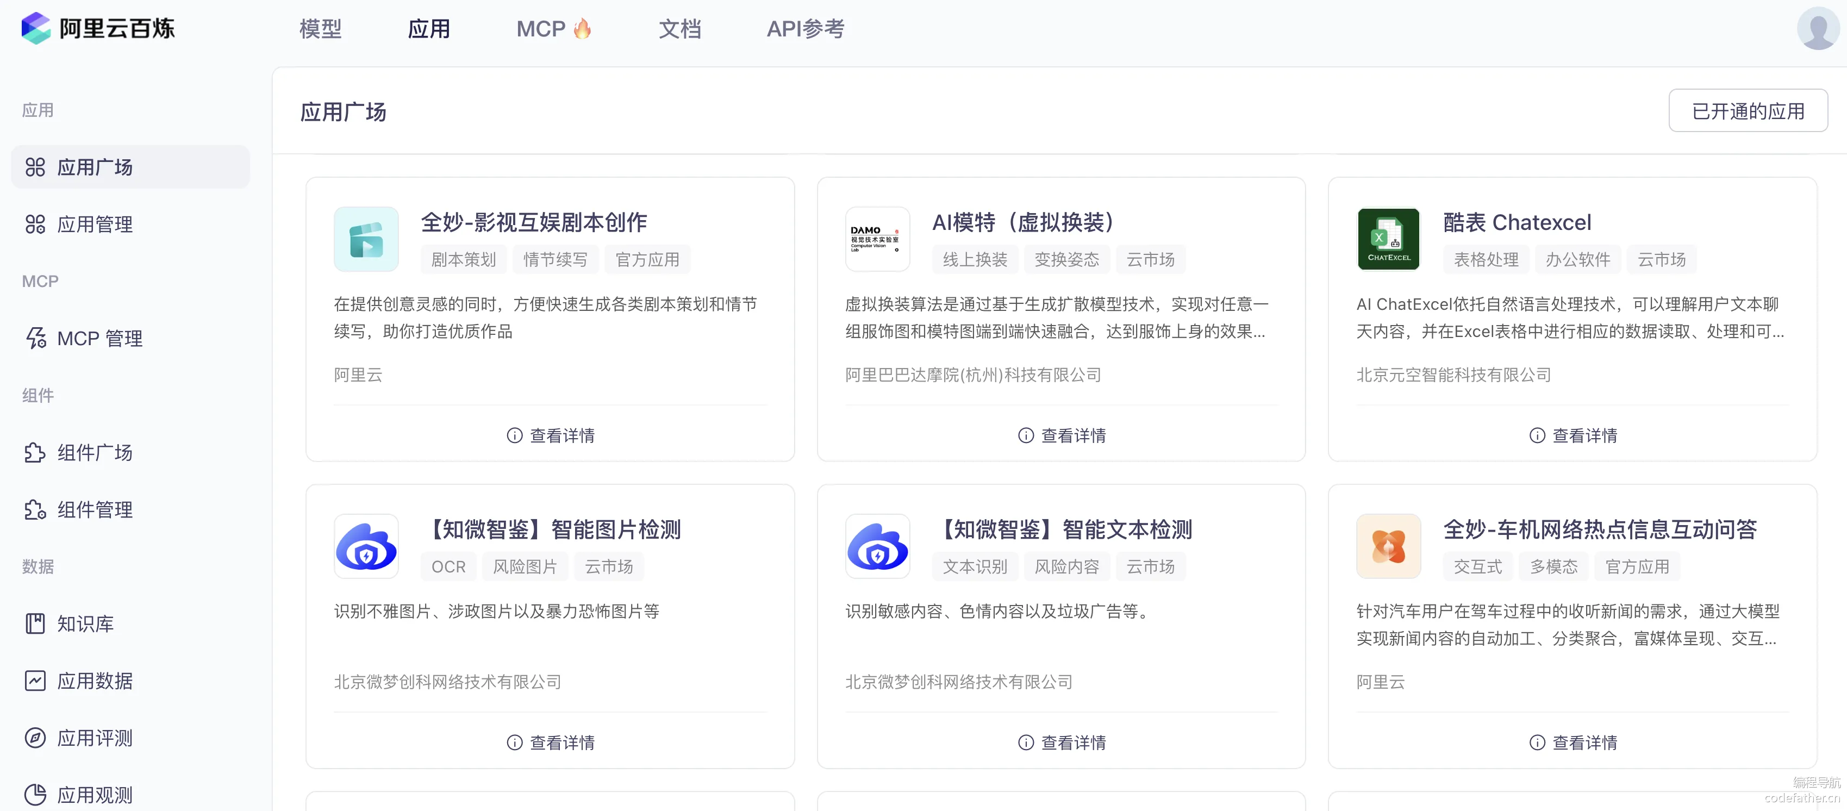Click the 阿里云百炼 logo icon

(x=36, y=29)
